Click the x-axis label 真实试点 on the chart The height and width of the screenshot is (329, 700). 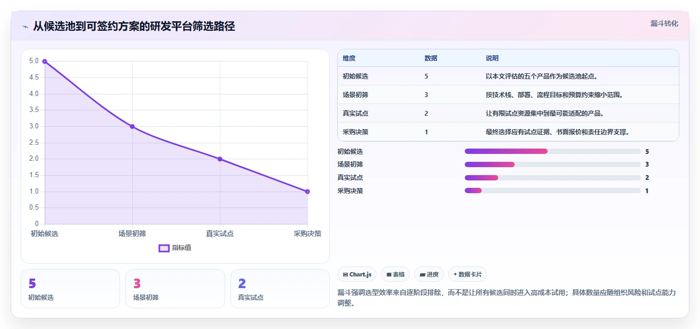tap(220, 233)
